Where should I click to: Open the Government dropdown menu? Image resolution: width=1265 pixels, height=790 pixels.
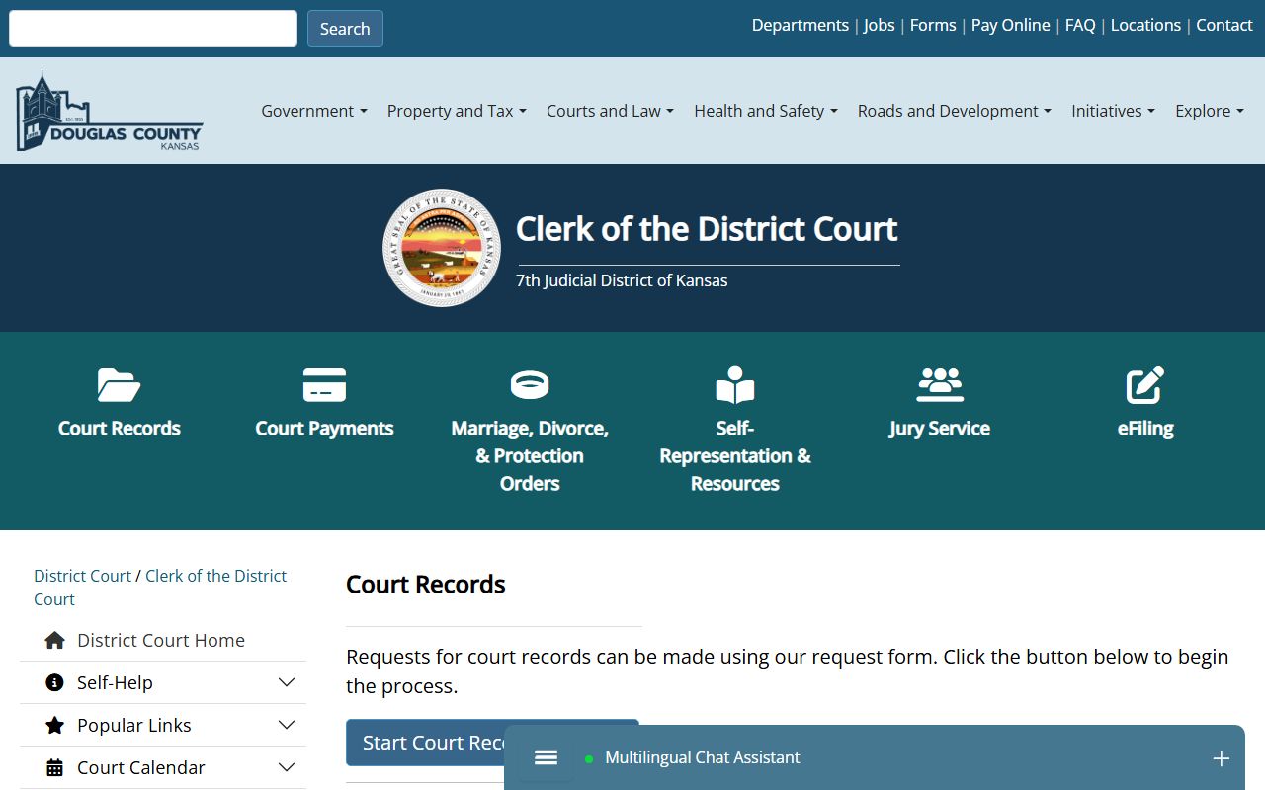314,111
